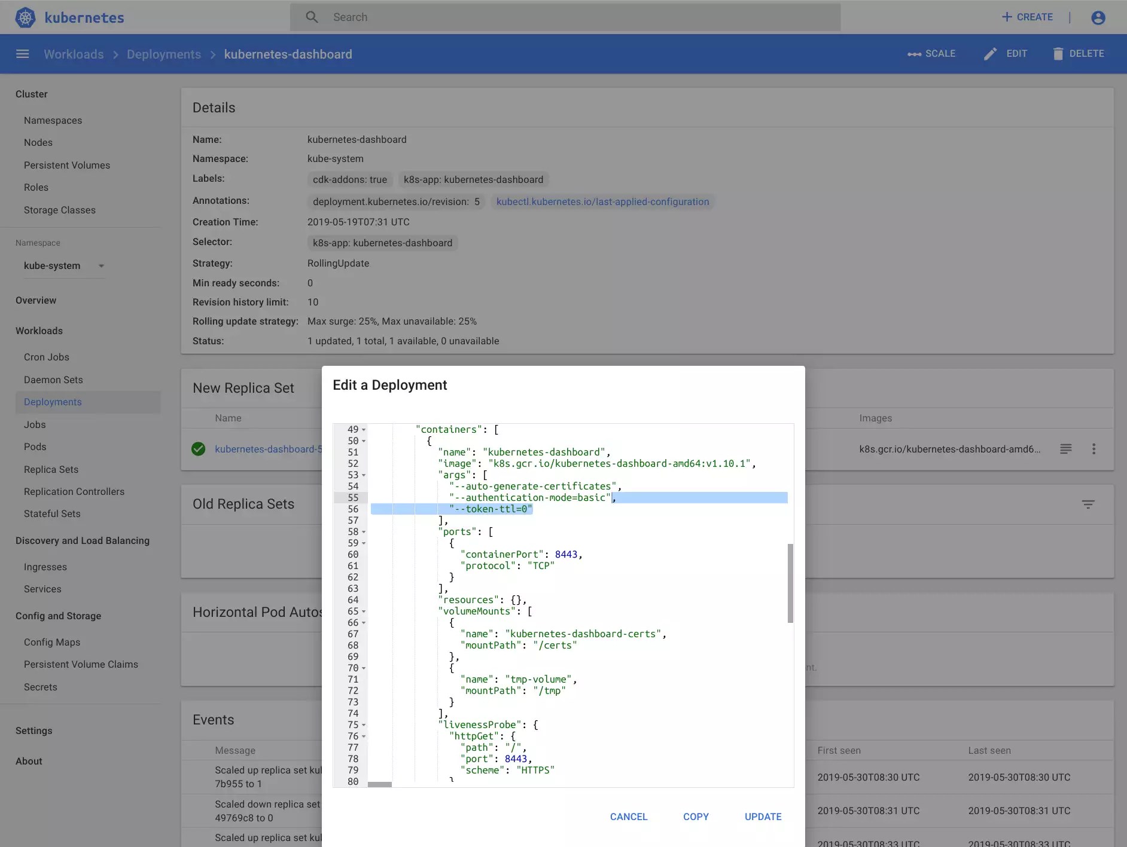
Task: Open Persistent Volume Claims in the sidebar
Action: [x=81, y=664]
